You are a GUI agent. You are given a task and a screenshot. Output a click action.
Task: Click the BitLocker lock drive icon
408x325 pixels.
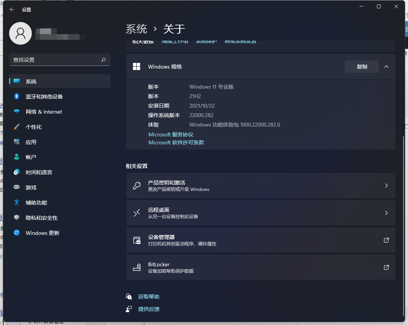pos(137,267)
